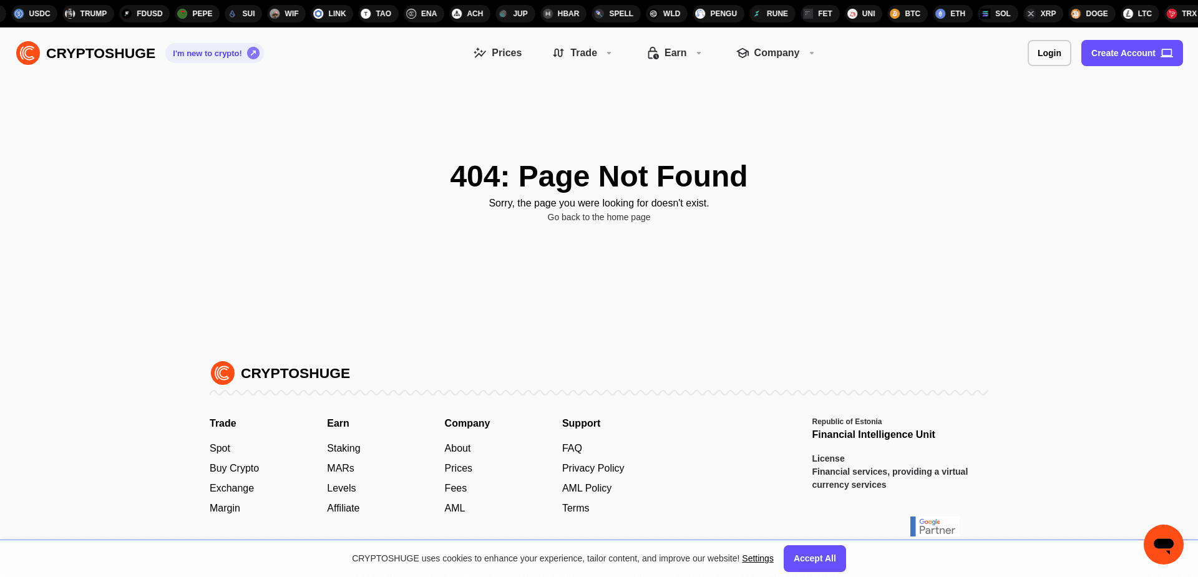Click the TRUMP coin icon in the ticker
This screenshot has width=1198, height=577.
[70, 13]
